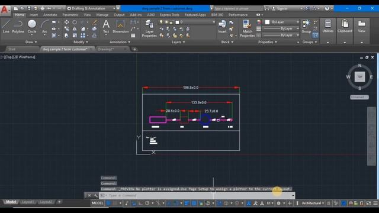
Task: Click the Start file tab
Action: coord(12,49)
